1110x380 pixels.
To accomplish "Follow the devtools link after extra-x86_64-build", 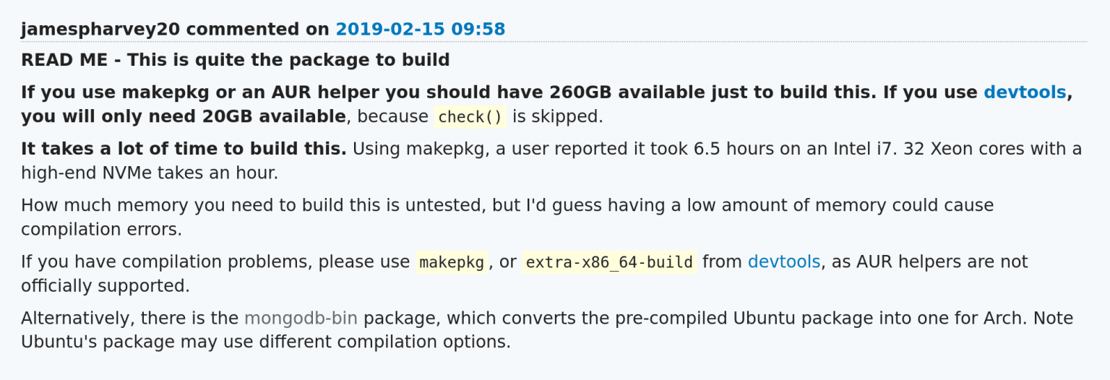I will pos(784,262).
